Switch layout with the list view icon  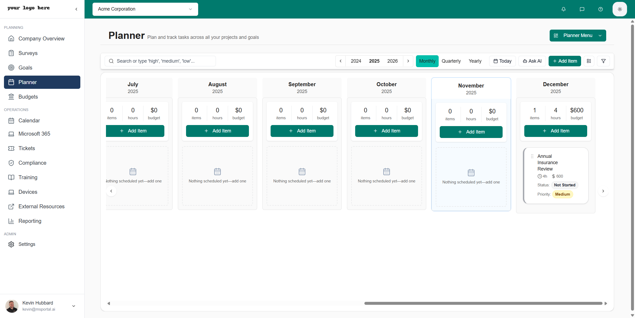(x=589, y=61)
